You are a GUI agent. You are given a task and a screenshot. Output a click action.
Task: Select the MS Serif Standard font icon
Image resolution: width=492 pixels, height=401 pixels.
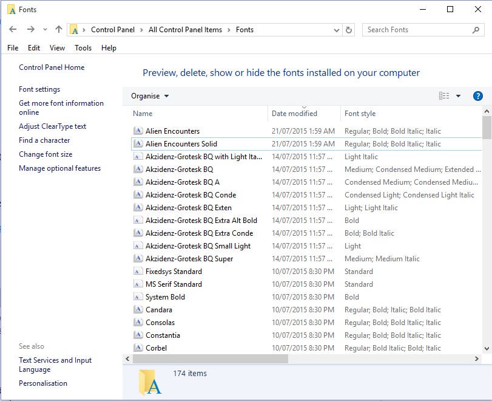tap(138, 284)
